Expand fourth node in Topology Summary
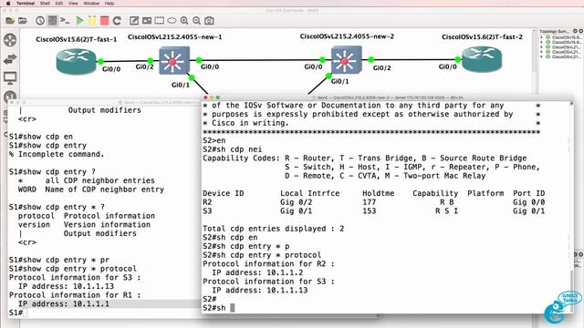This screenshot has width=584, height=328. (541, 52)
